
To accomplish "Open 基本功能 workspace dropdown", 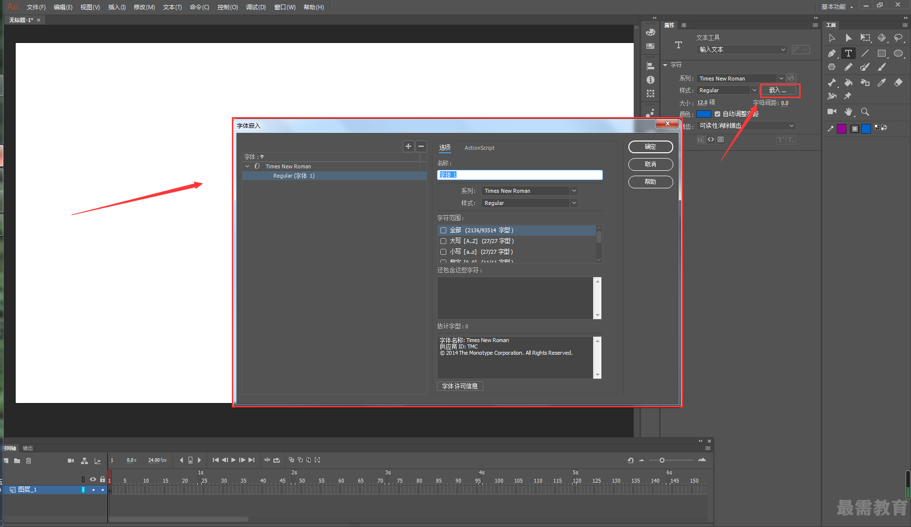I will pyautogui.click(x=837, y=7).
